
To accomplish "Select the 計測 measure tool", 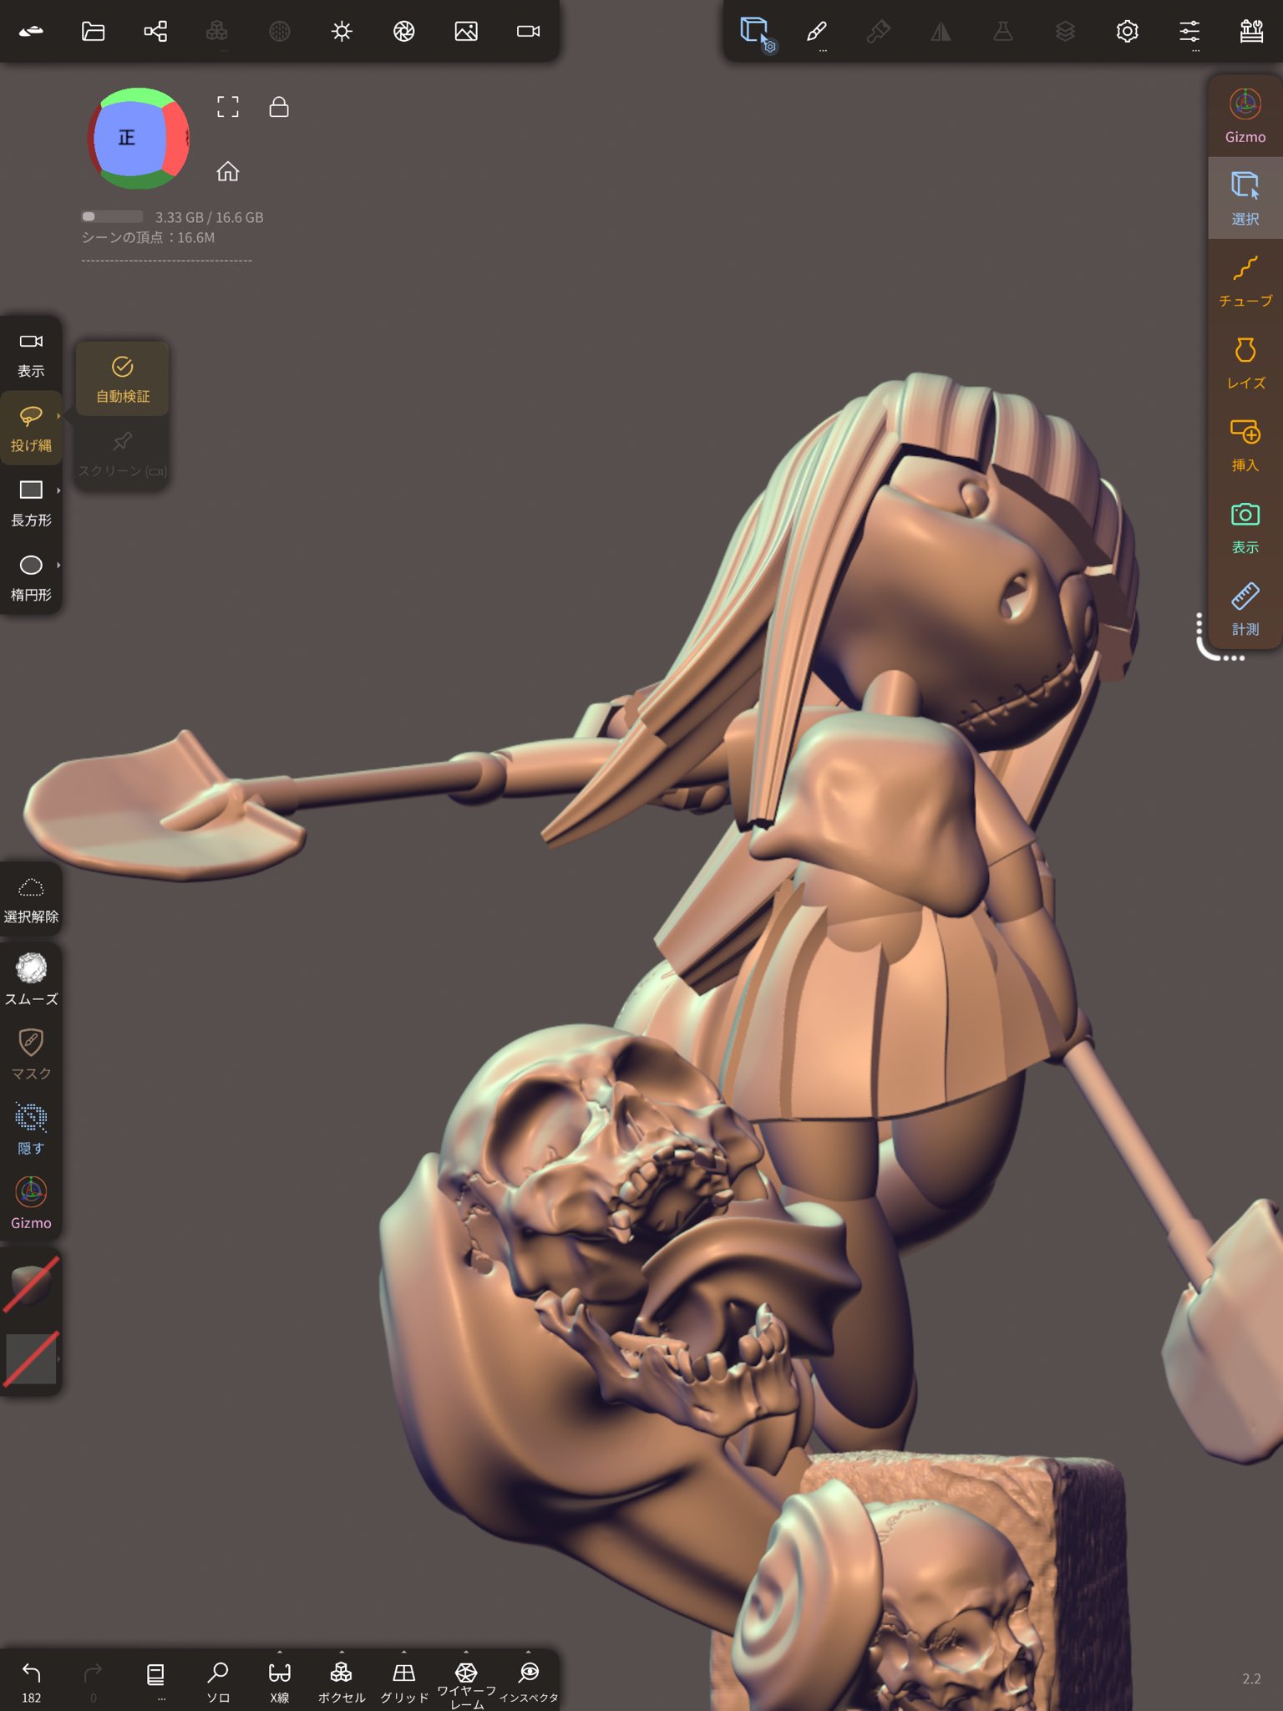I will pos(1245,610).
